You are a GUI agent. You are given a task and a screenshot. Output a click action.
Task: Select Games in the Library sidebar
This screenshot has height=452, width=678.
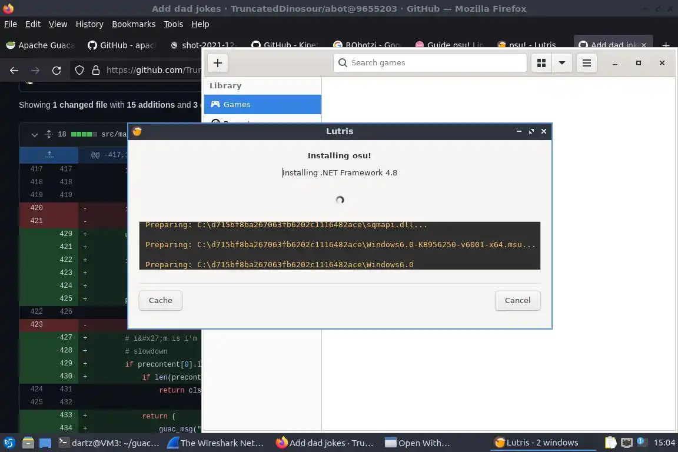(262, 104)
